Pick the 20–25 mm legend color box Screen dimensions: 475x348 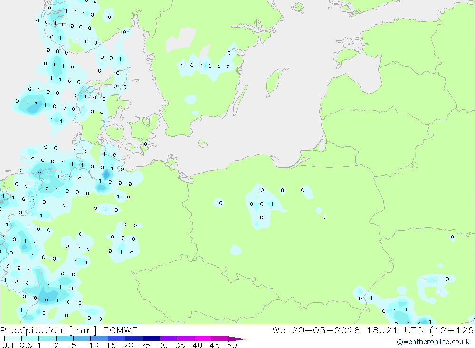pyautogui.click(x=133, y=339)
